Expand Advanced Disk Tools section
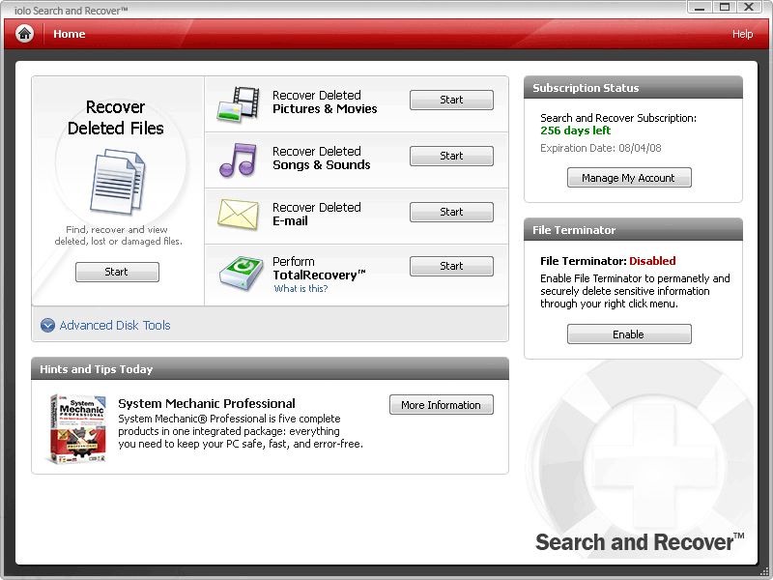Screen dimensions: 773x580 coord(114,326)
